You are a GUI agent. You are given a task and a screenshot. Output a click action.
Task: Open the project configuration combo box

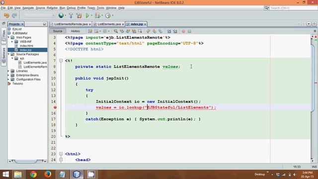(40, 15)
